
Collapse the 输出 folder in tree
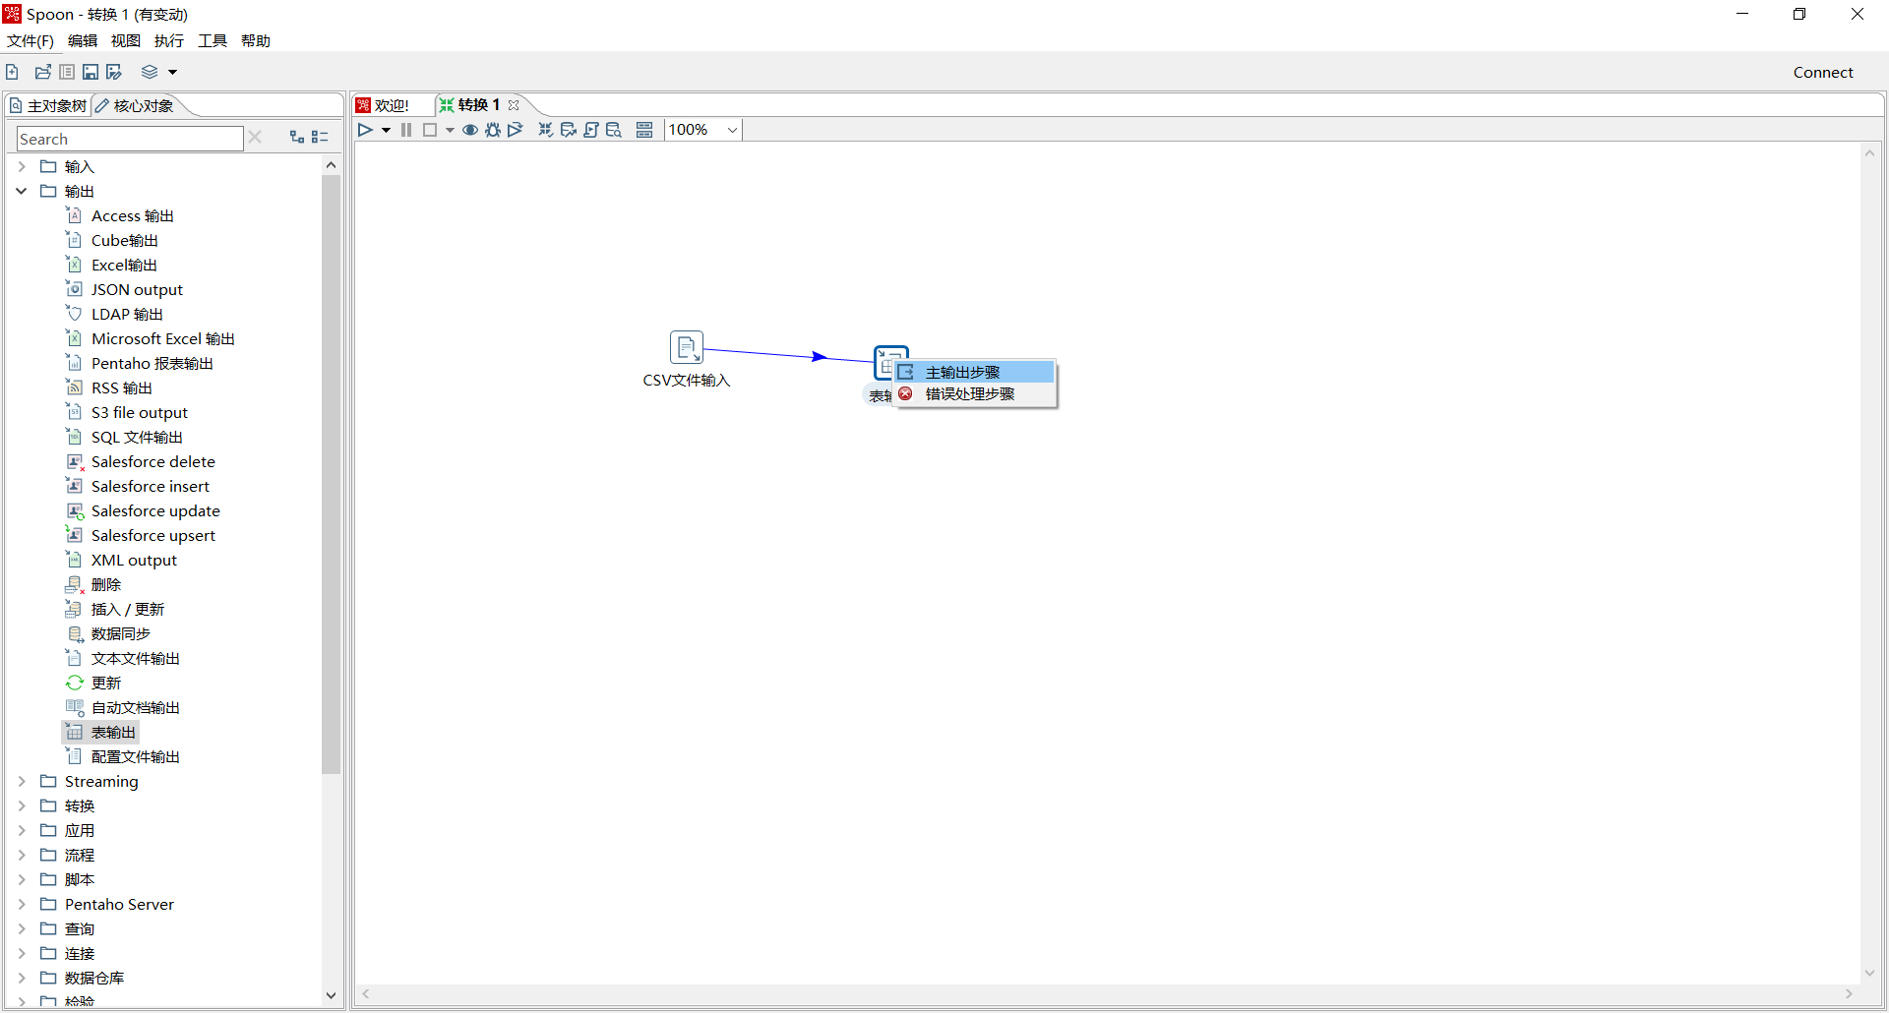click(22, 191)
